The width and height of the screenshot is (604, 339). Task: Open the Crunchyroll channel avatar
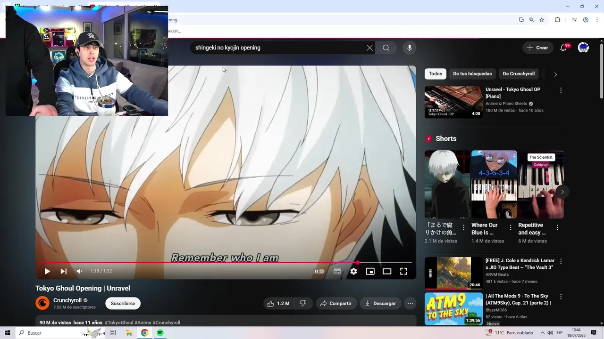[42, 303]
